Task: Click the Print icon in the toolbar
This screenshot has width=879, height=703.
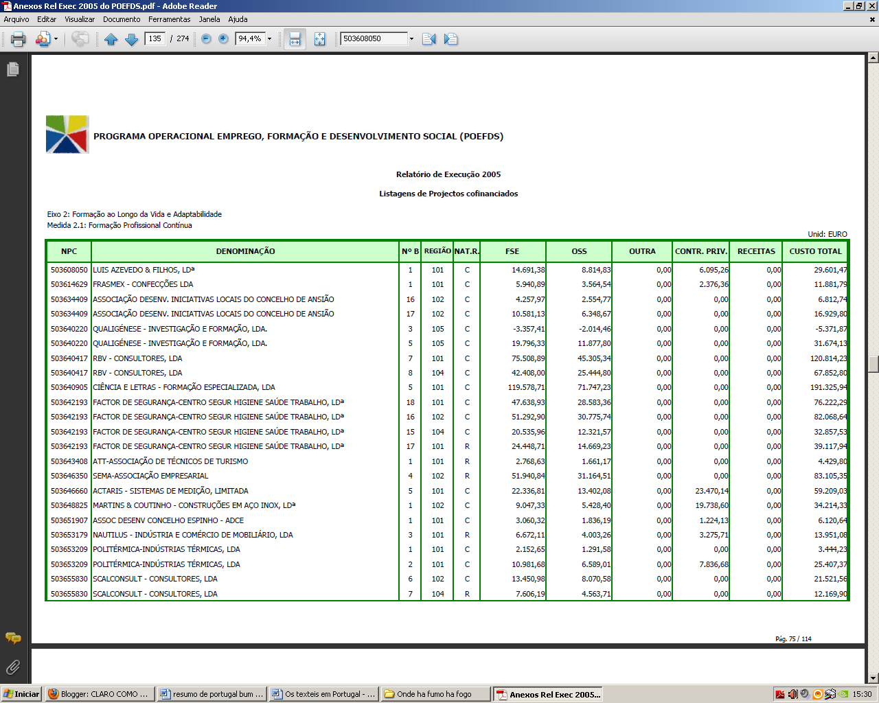Action: [x=19, y=39]
